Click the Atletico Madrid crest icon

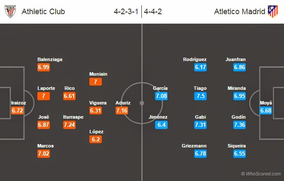pos(273,12)
